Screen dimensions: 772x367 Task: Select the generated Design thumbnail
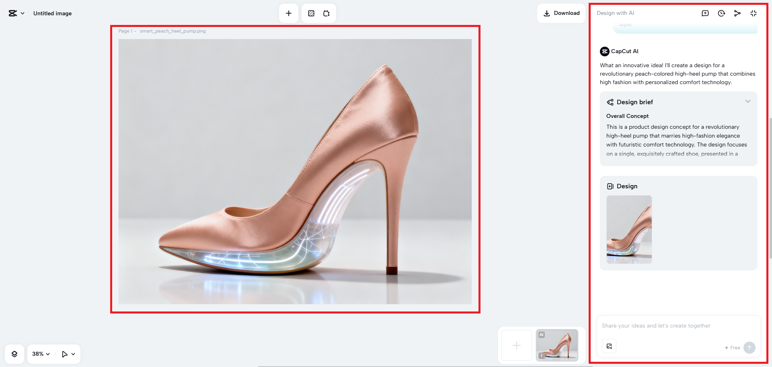629,229
